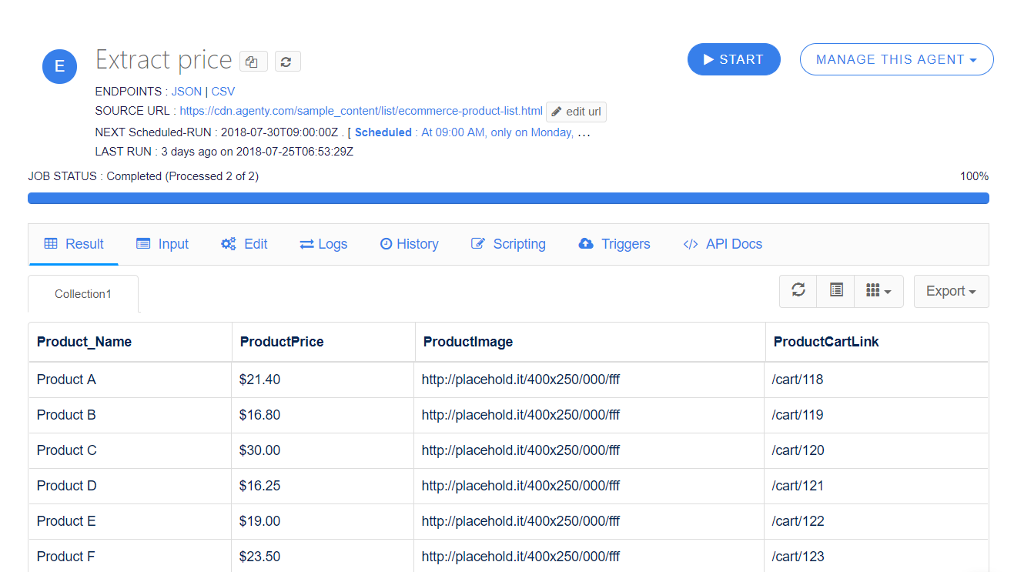This screenshot has width=1014, height=572.
Task: Click the job status progress bar
Action: point(508,199)
